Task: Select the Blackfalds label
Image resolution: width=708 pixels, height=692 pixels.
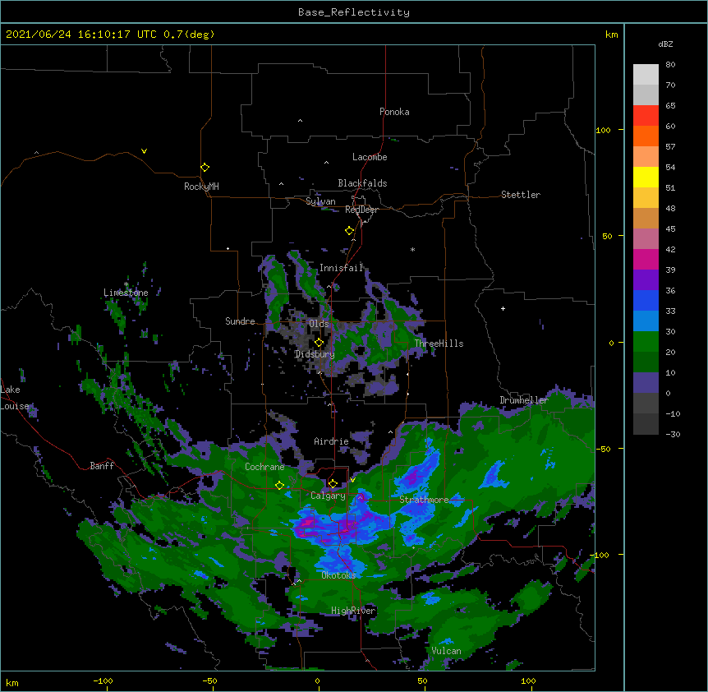Action: tap(362, 183)
